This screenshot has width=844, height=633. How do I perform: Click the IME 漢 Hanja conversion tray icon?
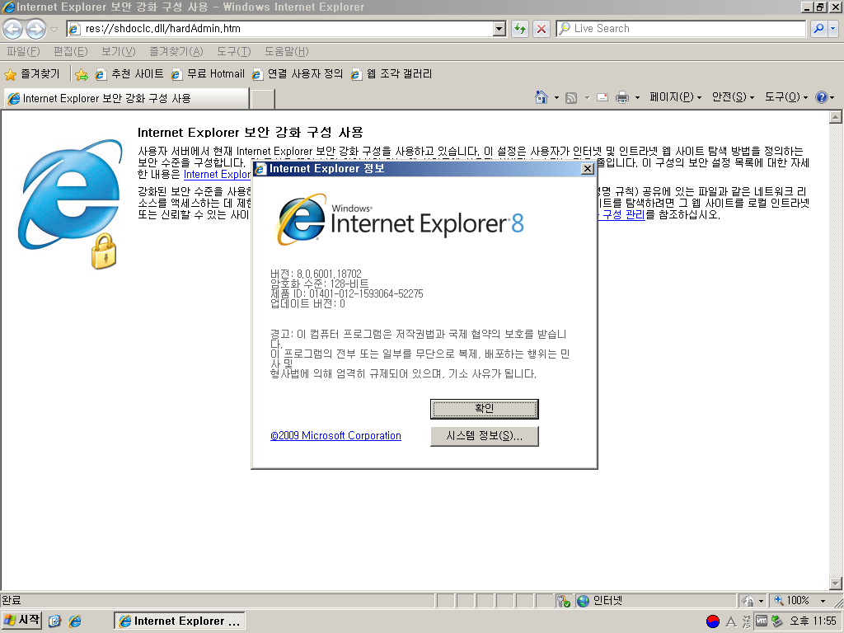(x=747, y=621)
